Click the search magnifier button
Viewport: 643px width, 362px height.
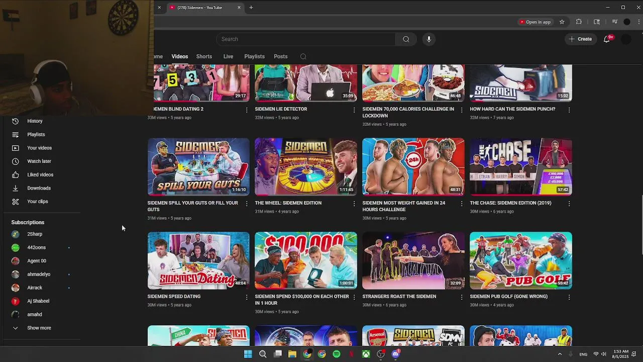pos(406,39)
